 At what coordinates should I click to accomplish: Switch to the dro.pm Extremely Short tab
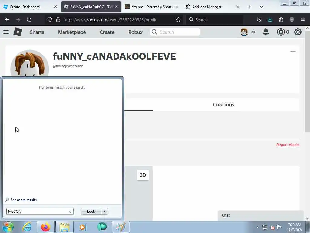tap(152, 7)
